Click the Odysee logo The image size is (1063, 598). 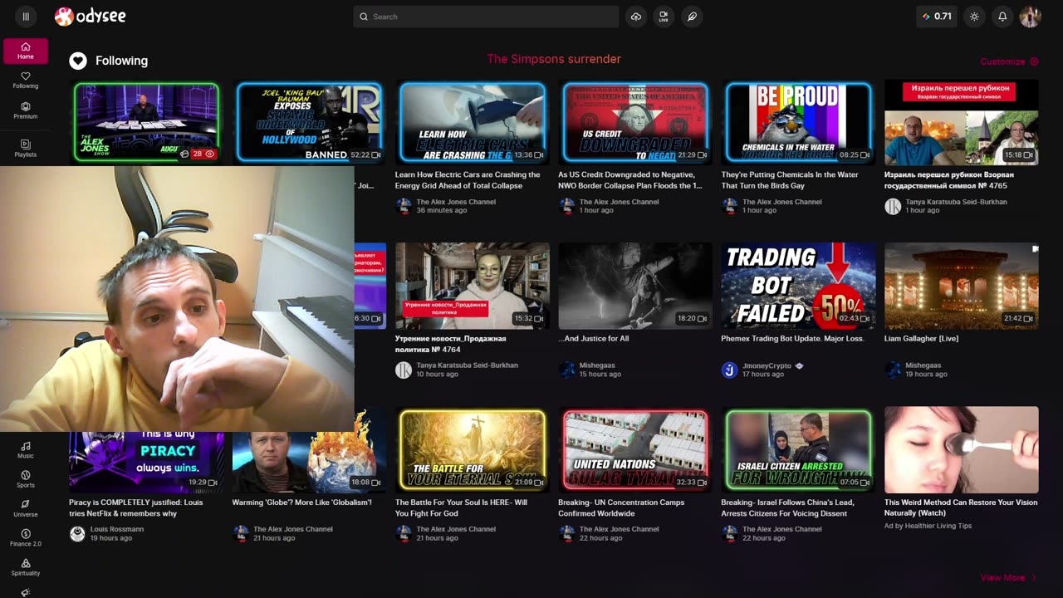(x=91, y=17)
